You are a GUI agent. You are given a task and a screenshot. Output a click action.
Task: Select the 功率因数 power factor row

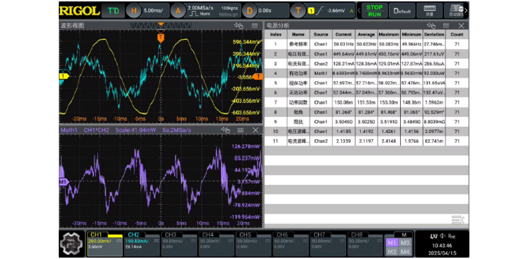click(x=366, y=102)
